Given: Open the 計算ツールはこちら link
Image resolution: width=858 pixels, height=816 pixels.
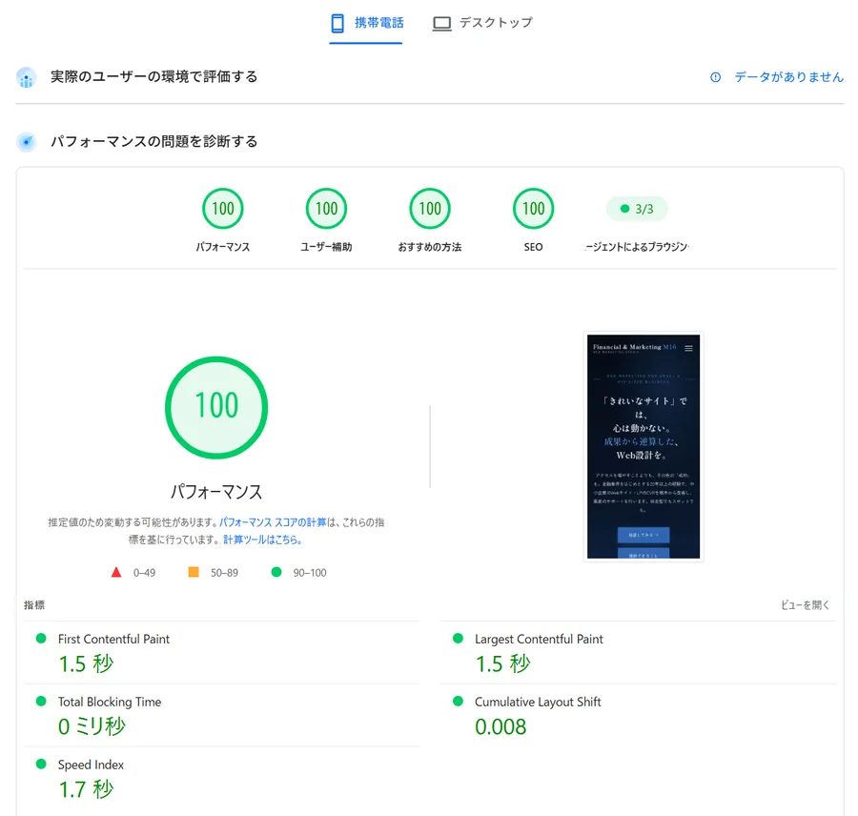Looking at the screenshot, I should click(x=263, y=540).
